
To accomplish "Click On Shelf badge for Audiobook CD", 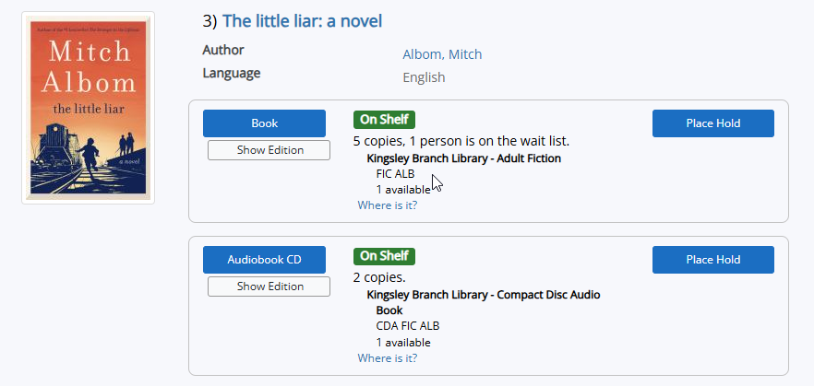I will 384,256.
